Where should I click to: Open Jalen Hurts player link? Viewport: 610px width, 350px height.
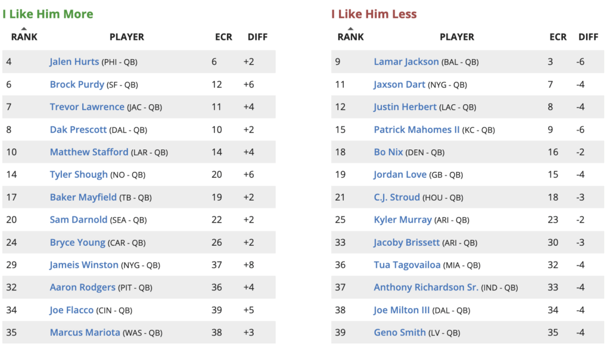[x=74, y=62]
